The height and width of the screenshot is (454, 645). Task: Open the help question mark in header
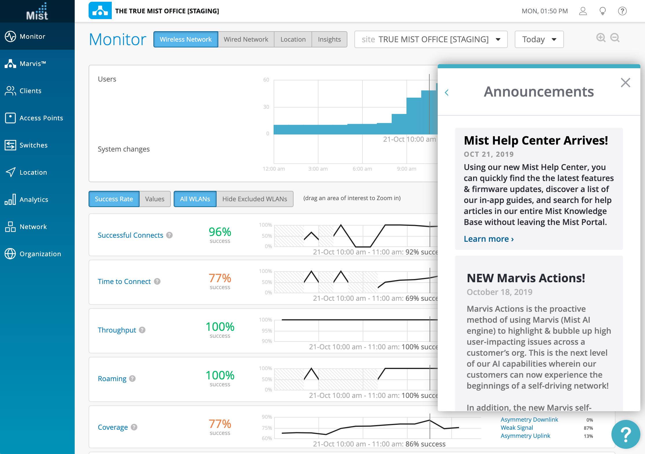pyautogui.click(x=622, y=11)
